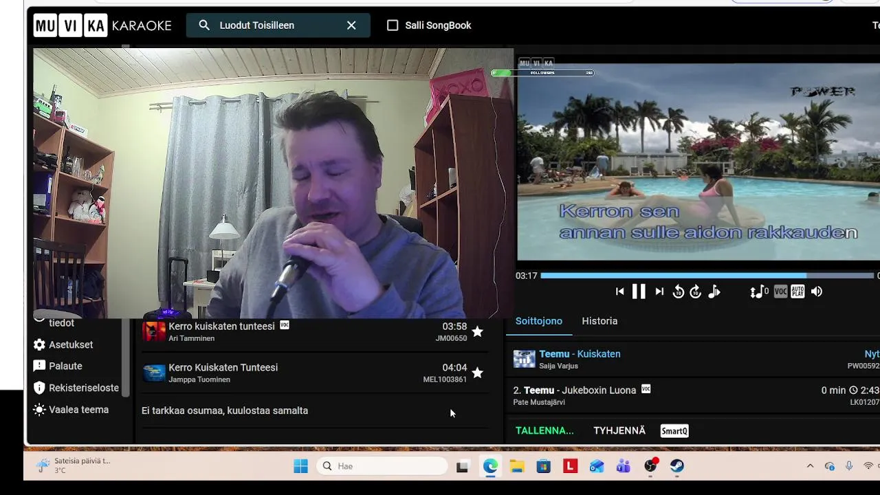This screenshot has height=495, width=880.
Task: Click the song code JM00650
Action: (451, 338)
